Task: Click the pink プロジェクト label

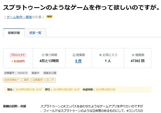Action: [x=18, y=55]
